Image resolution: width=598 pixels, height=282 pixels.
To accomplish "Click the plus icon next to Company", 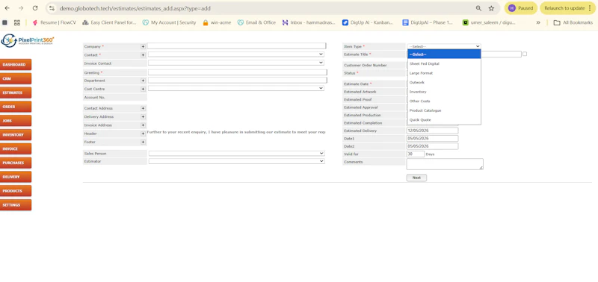I will [x=143, y=46].
